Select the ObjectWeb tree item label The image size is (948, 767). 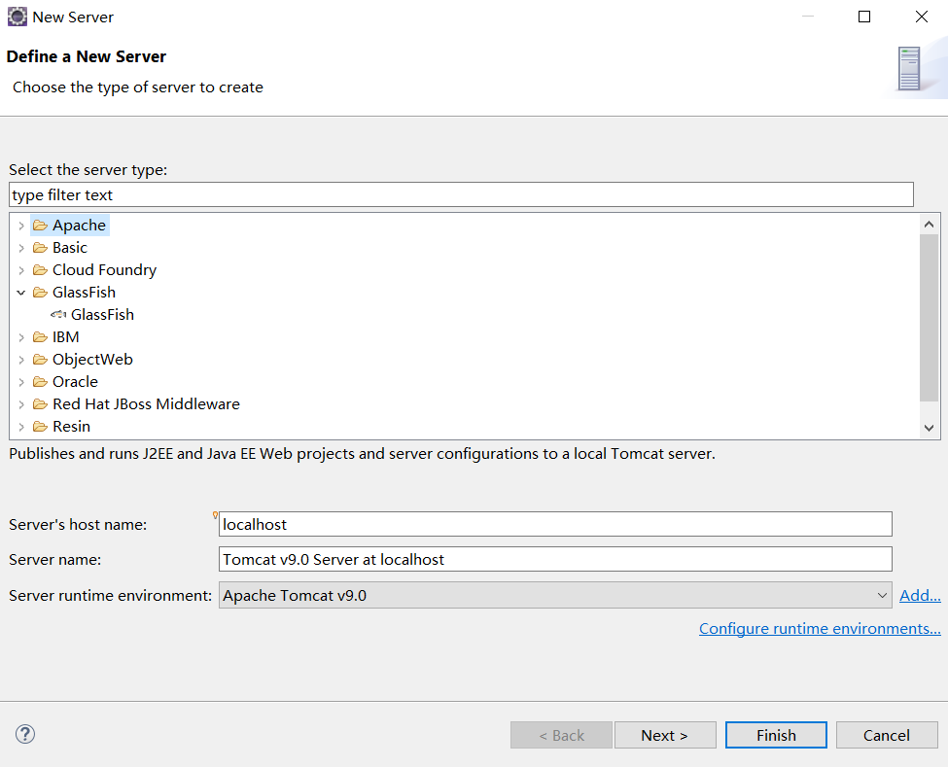point(92,360)
